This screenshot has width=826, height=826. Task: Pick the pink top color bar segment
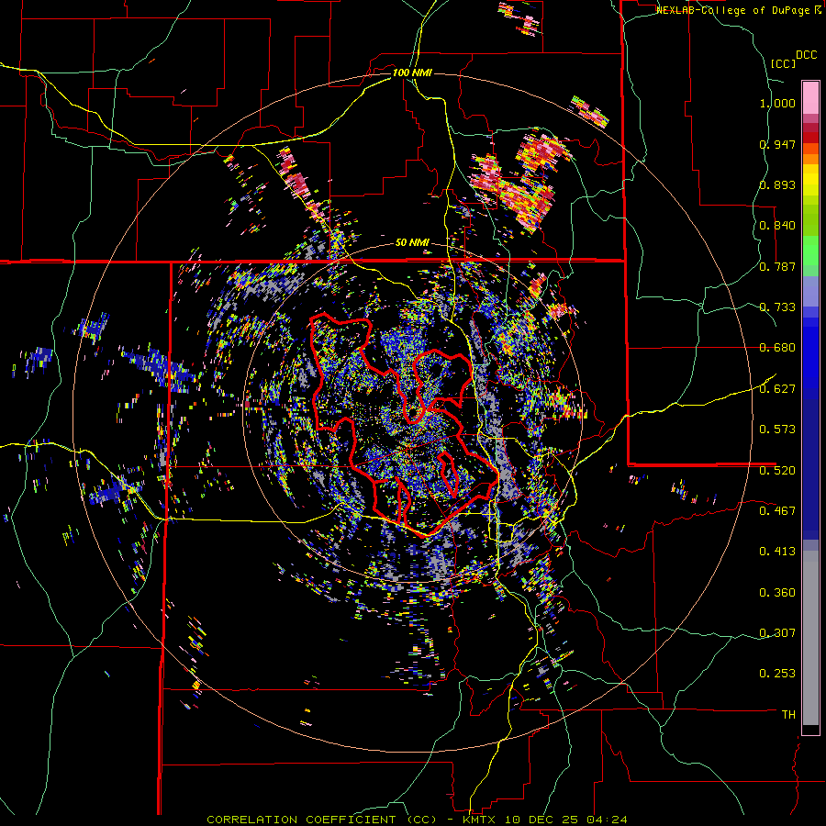click(810, 97)
